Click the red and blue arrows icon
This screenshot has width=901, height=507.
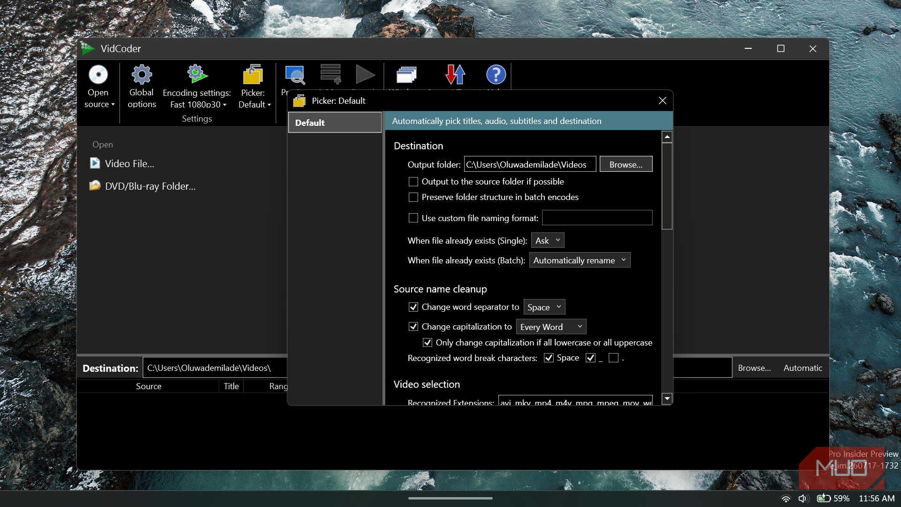[455, 74]
